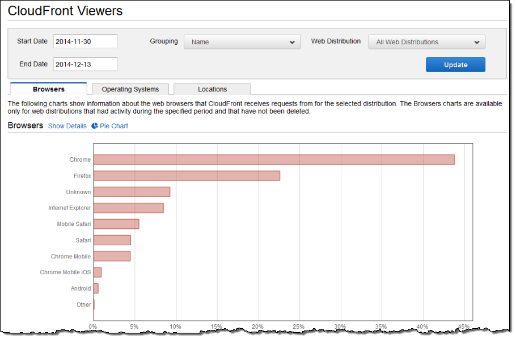Screen dimensions: 516x339
Task: Click the Firefox axis label
Action: (82, 175)
